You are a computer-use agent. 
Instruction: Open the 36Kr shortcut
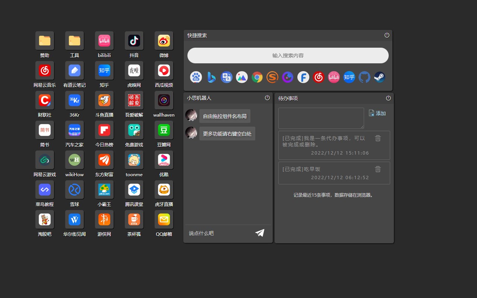pyautogui.click(x=75, y=100)
